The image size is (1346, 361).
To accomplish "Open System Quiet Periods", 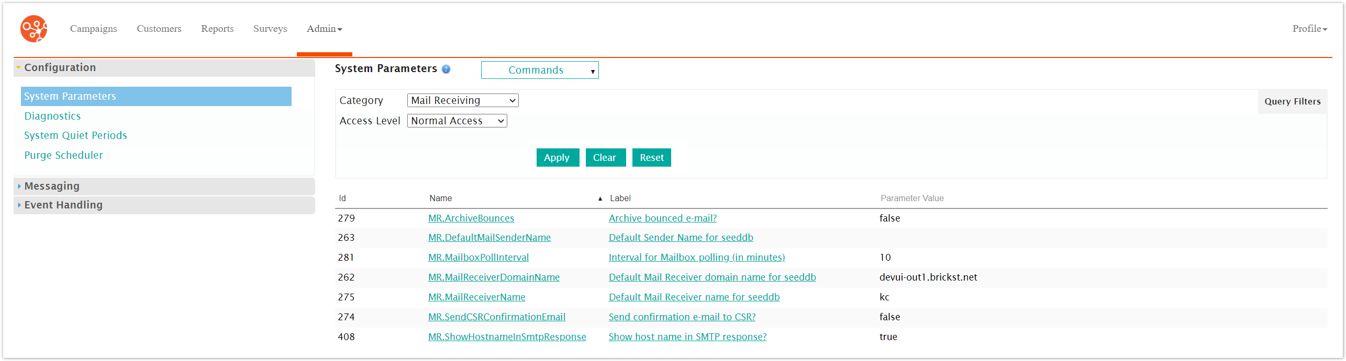I will pos(75,135).
